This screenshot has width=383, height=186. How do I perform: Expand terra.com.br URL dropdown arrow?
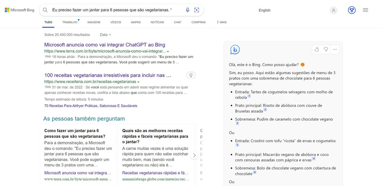point(168,51)
